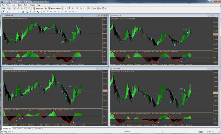The width and height of the screenshot is (221, 134).
Task: Switch to the EURUSD,M5 bottom tab
Action: pos(7,129)
